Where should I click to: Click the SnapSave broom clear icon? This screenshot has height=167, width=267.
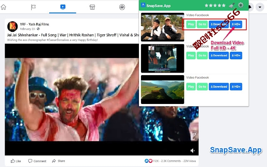232,5
